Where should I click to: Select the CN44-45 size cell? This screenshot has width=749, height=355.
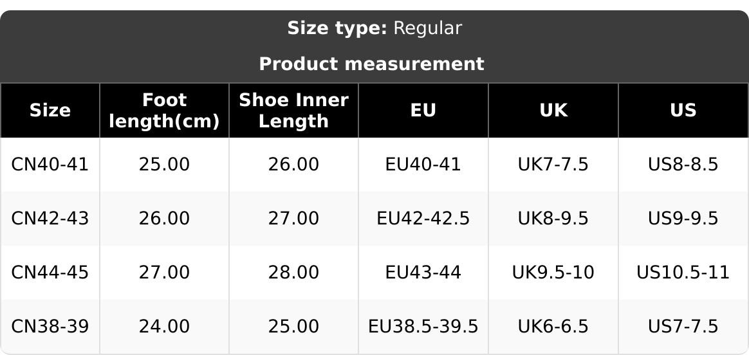50,273
